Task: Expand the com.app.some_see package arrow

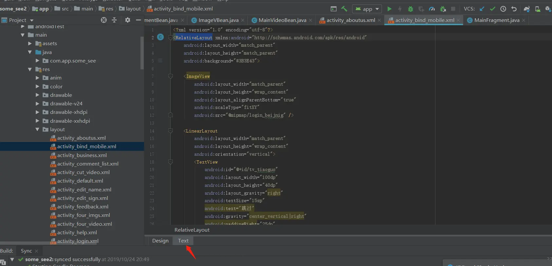Action: click(37, 61)
